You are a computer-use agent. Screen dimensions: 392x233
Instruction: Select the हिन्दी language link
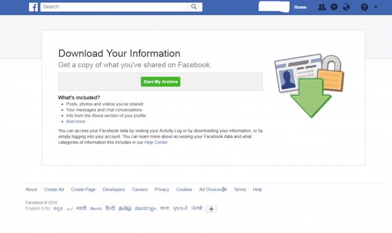point(110,208)
